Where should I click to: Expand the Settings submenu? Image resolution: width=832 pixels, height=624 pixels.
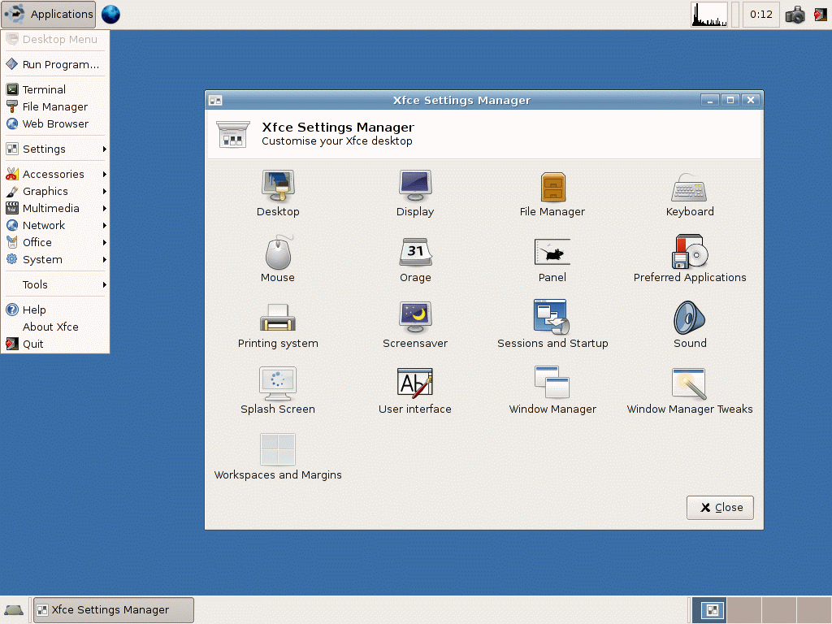(55, 149)
